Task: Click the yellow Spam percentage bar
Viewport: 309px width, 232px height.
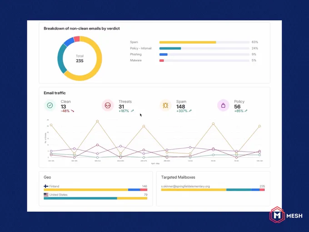Action: pyautogui.click(x=188, y=42)
